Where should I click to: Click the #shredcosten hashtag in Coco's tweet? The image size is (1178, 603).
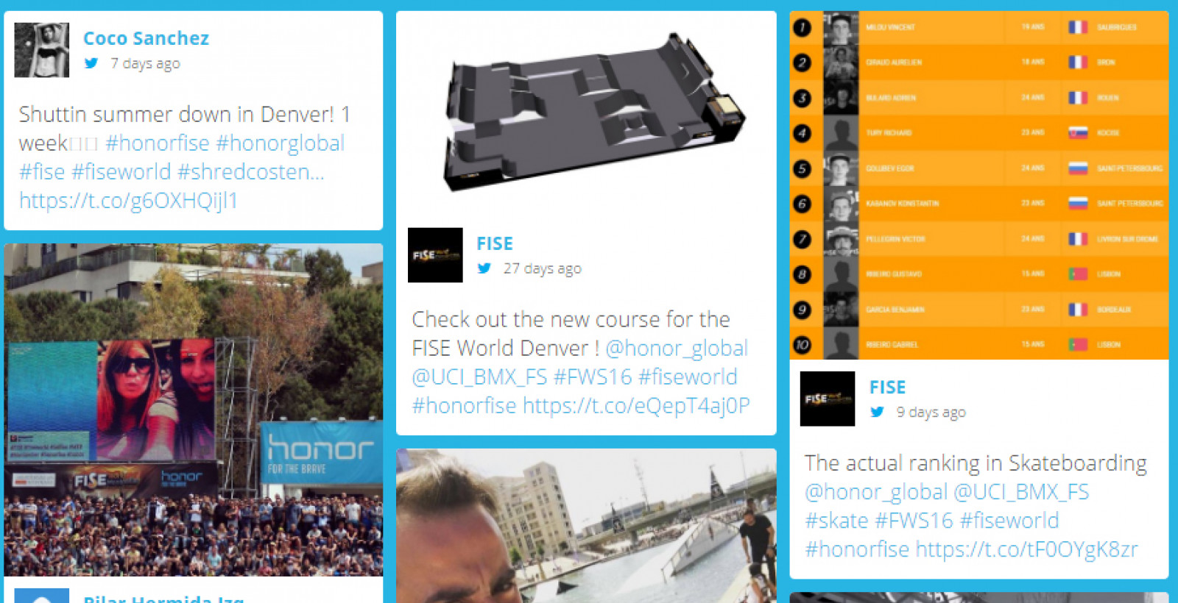[251, 171]
